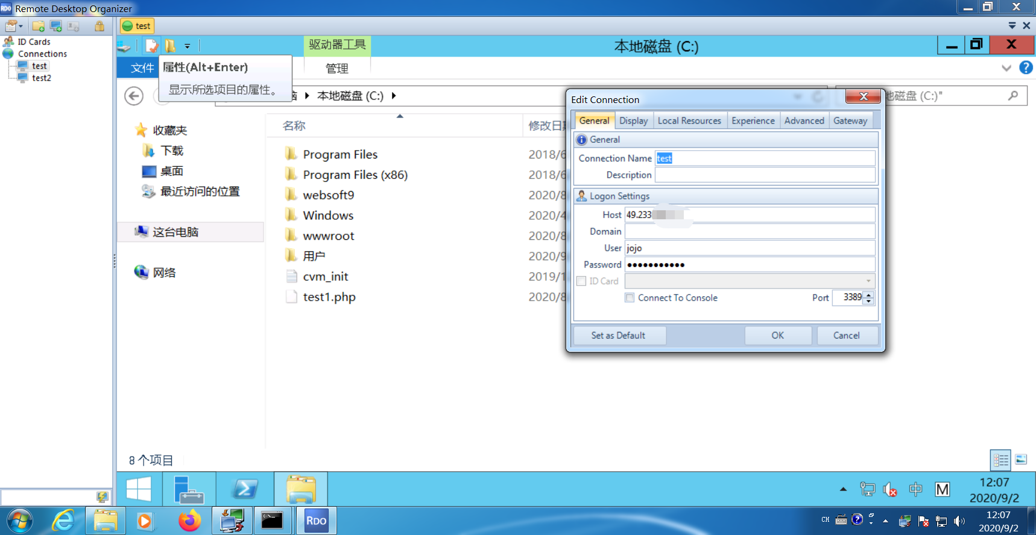Viewport: 1036px width, 535px height.
Task: Click the Password field
Action: click(x=750, y=264)
